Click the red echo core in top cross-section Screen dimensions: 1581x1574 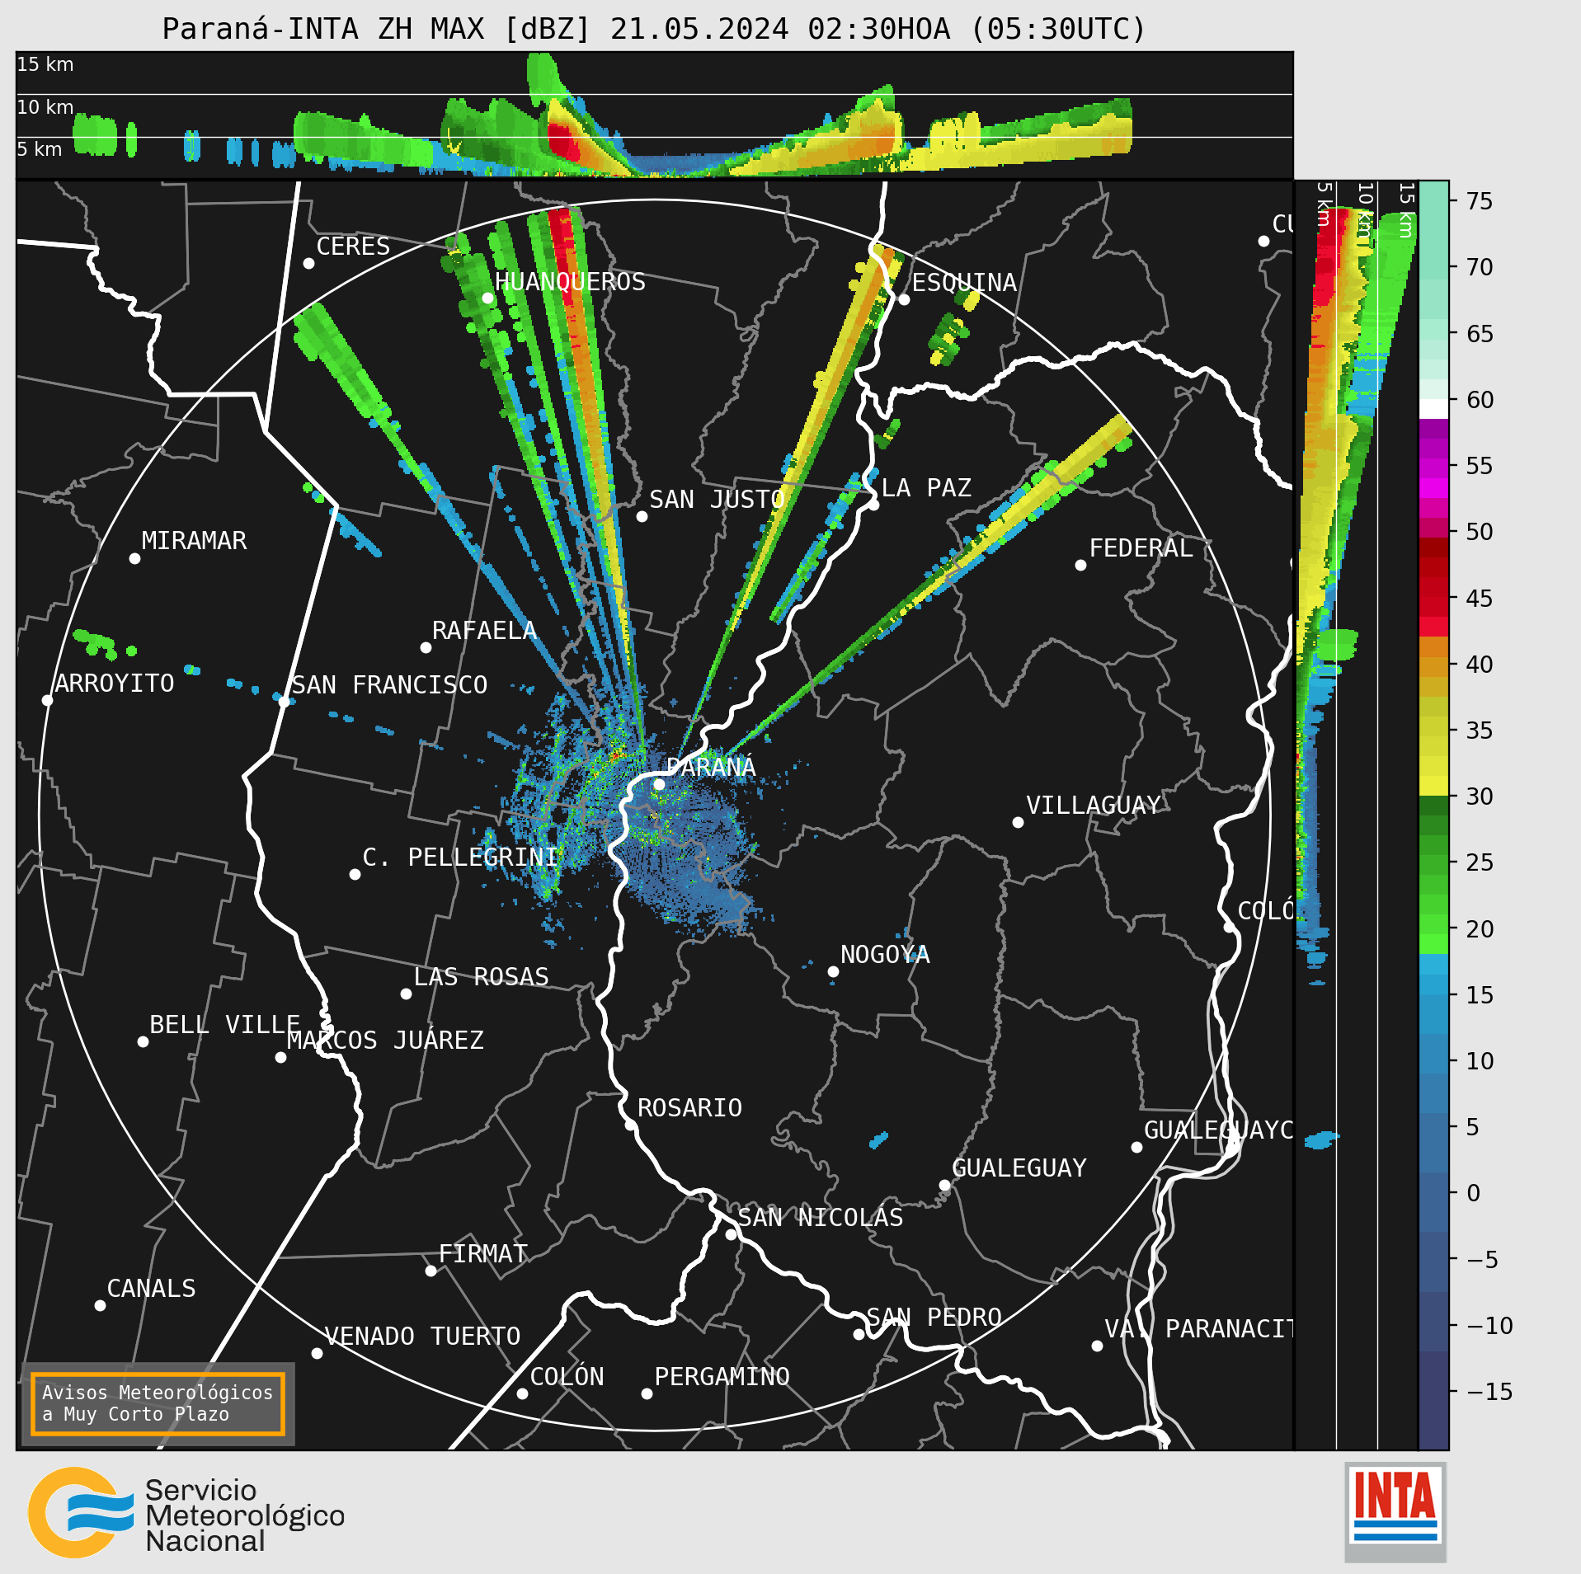[563, 142]
